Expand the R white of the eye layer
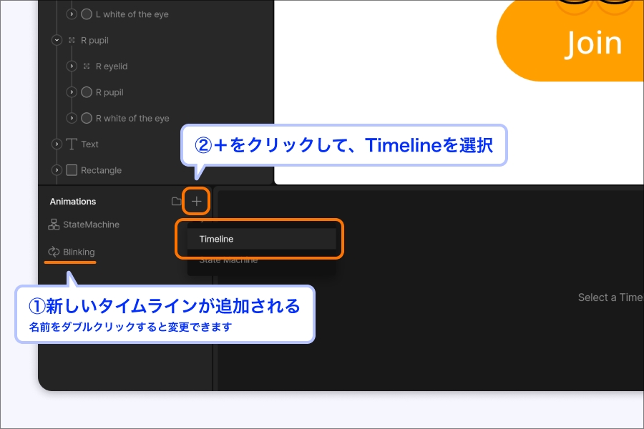644x429 pixels. pos(72,118)
